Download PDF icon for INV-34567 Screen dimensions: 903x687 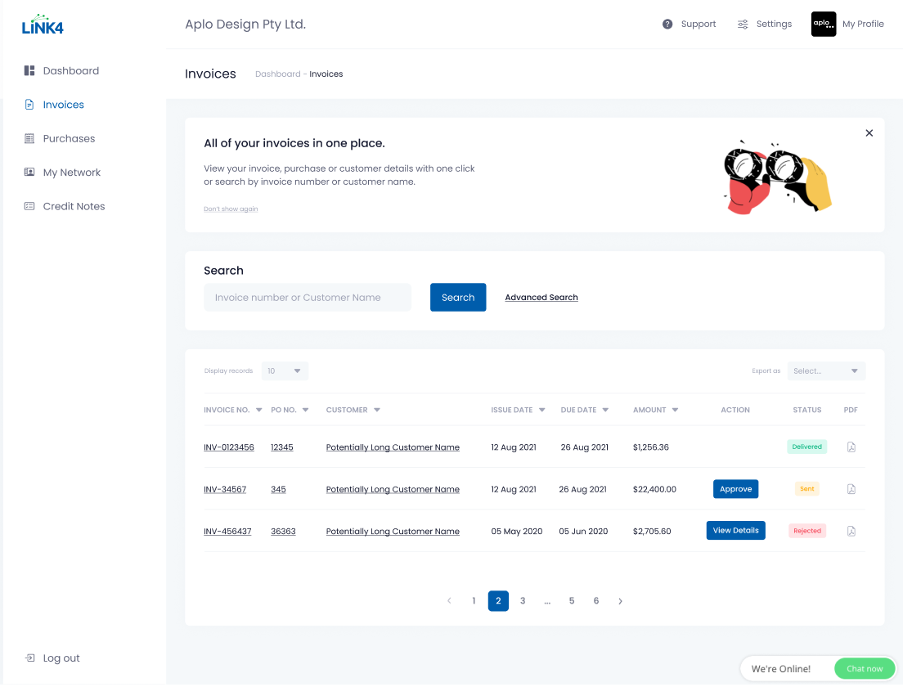point(851,489)
